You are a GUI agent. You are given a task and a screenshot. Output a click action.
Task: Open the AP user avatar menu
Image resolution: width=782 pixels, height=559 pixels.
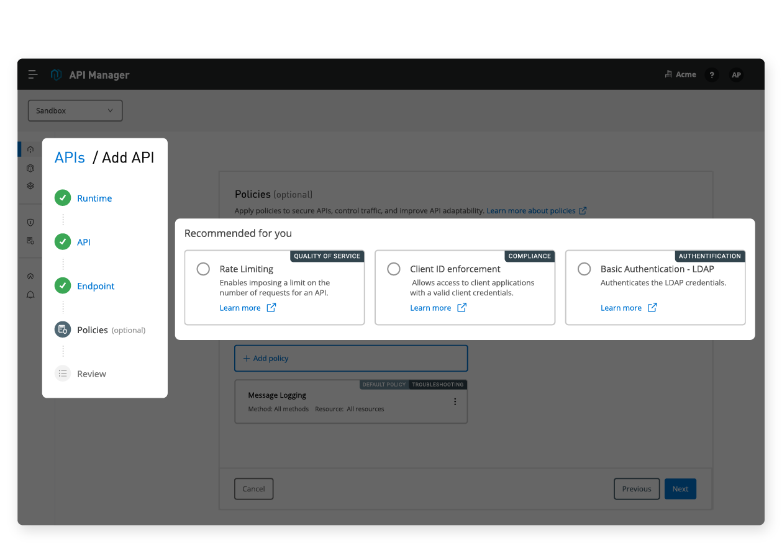[736, 74]
